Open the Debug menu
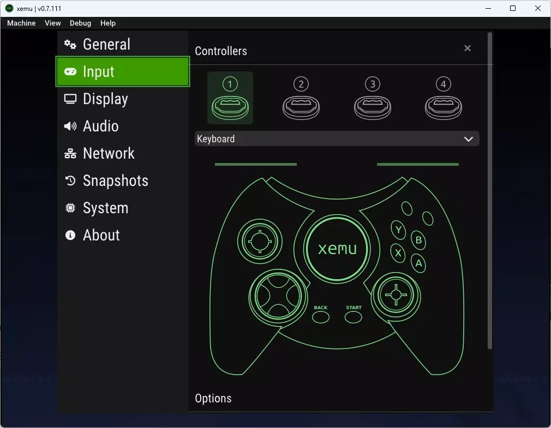This screenshot has height=428, width=551. [x=81, y=23]
